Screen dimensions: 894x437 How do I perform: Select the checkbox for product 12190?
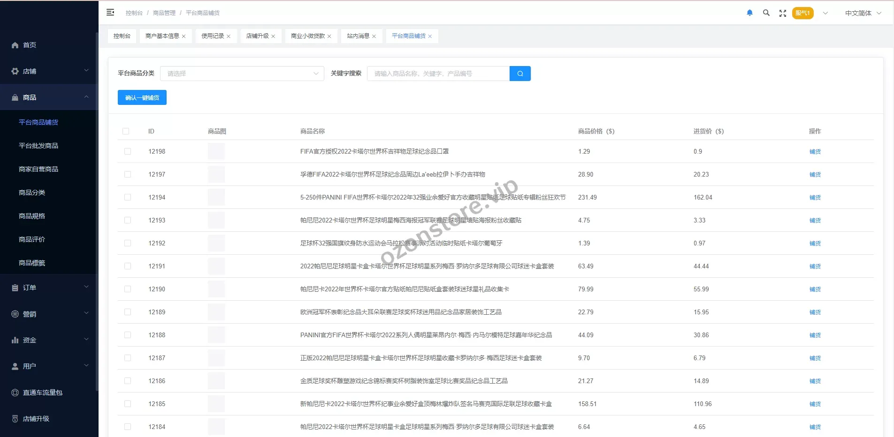(128, 289)
